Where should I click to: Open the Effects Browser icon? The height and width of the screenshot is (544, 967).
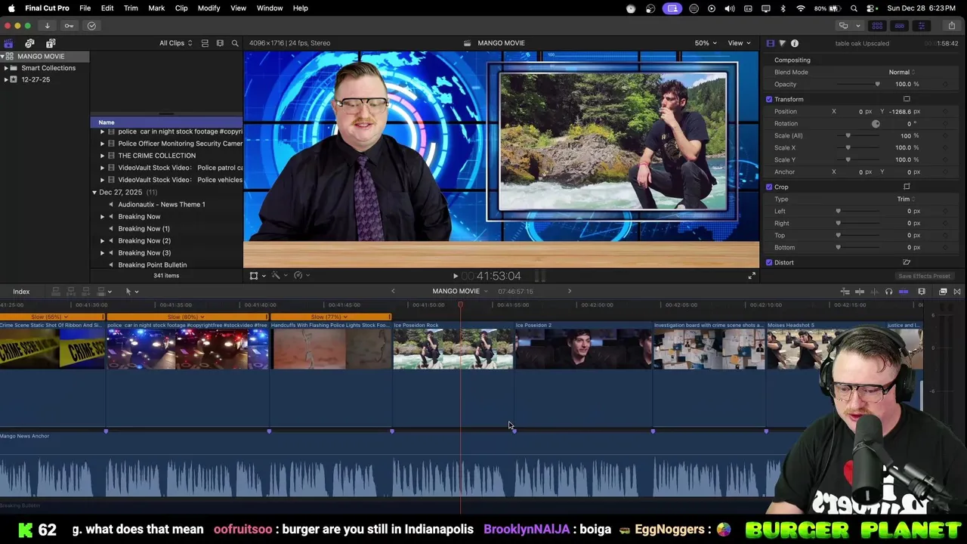click(x=943, y=292)
